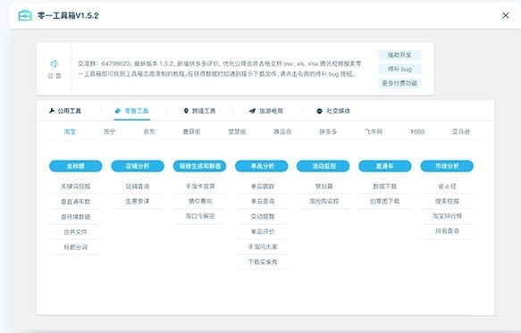Open the 淘宝排行榜 tool
This screenshot has height=333, width=521.
click(447, 216)
